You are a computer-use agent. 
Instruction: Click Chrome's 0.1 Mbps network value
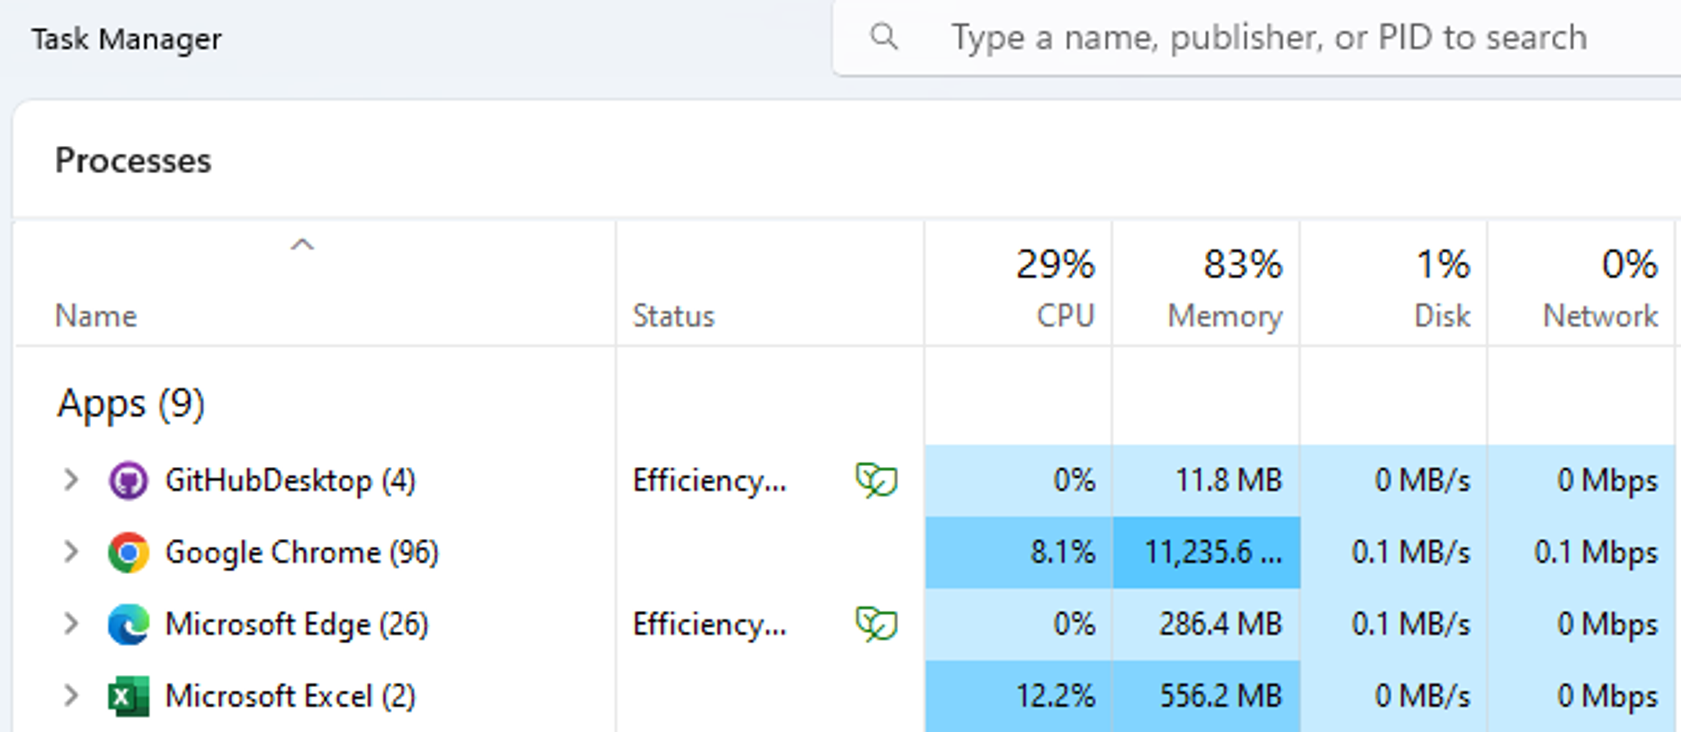pos(1596,553)
